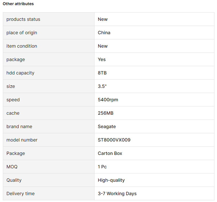Click the 'hdd capacity' label
217x202 pixels.
click(x=20, y=73)
